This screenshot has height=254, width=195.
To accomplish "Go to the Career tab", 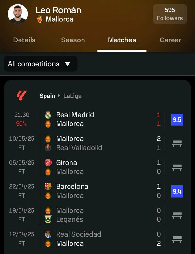I will pos(170,40).
